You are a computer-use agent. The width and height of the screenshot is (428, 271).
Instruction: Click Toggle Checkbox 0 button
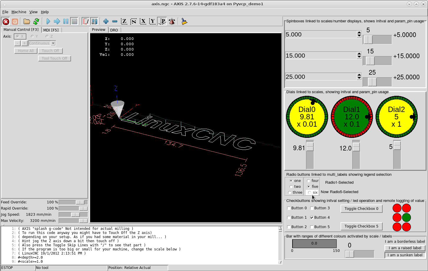[361, 209]
